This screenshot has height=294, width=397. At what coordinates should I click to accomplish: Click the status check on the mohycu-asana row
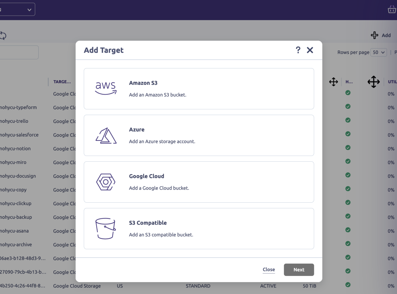[348, 230]
